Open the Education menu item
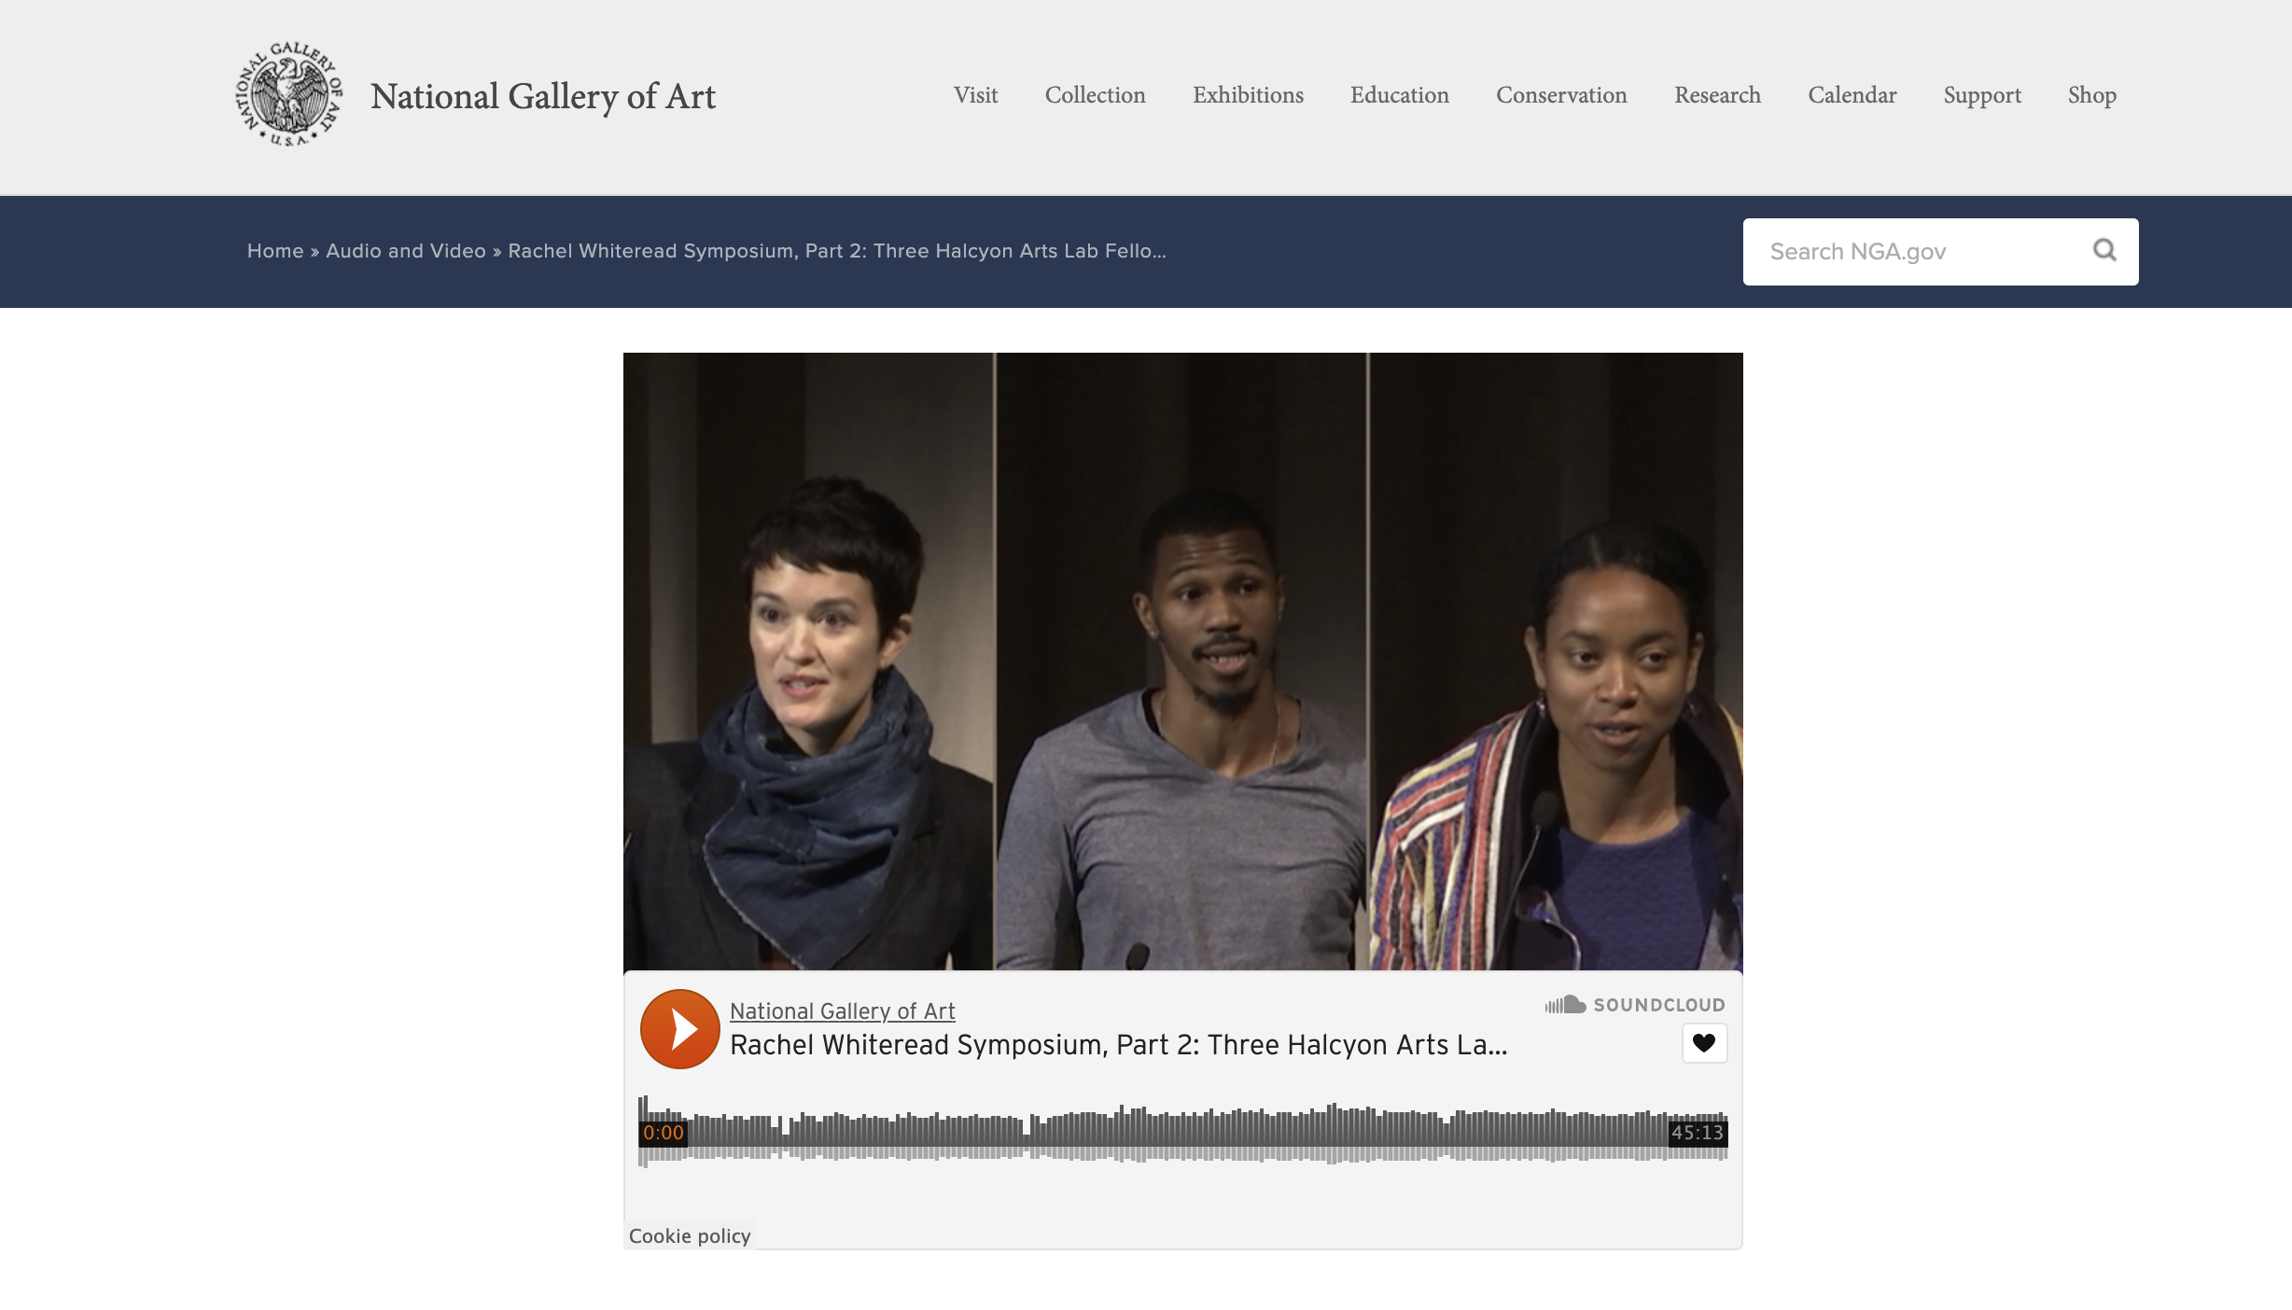The image size is (2292, 1310). click(1399, 95)
